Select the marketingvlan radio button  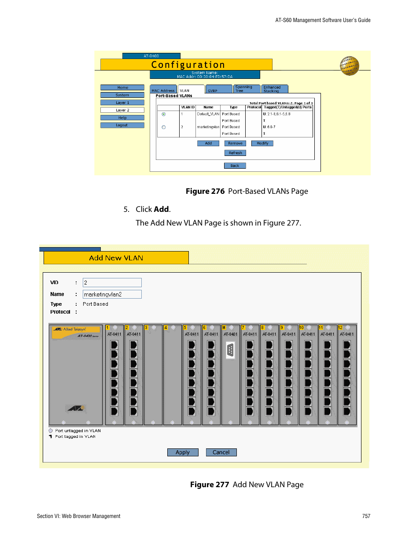164,127
